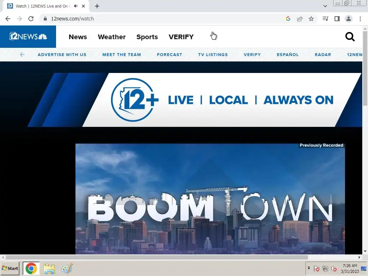Image resolution: width=368 pixels, height=276 pixels.
Task: Click the address bar URL 12news.com/watch
Action: (72, 19)
